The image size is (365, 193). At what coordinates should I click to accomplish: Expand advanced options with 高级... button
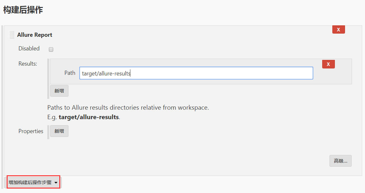tap(340, 161)
